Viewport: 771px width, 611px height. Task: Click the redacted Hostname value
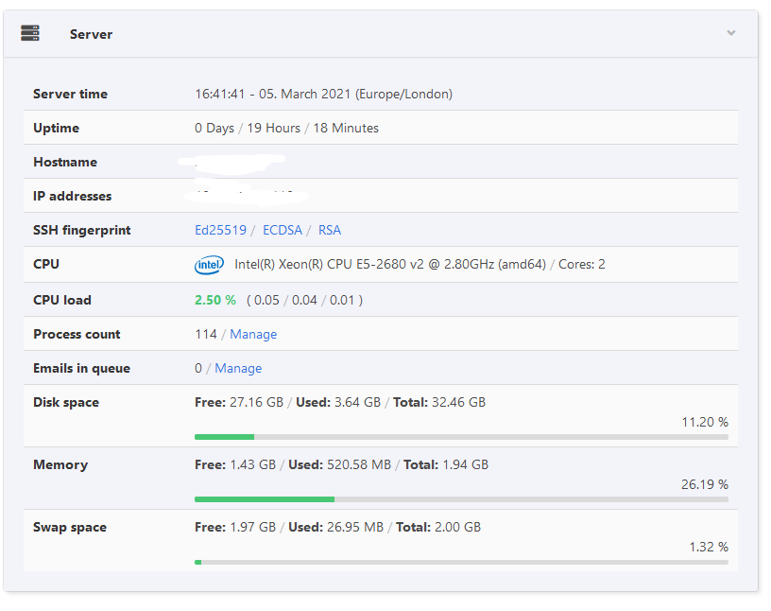pos(238,162)
